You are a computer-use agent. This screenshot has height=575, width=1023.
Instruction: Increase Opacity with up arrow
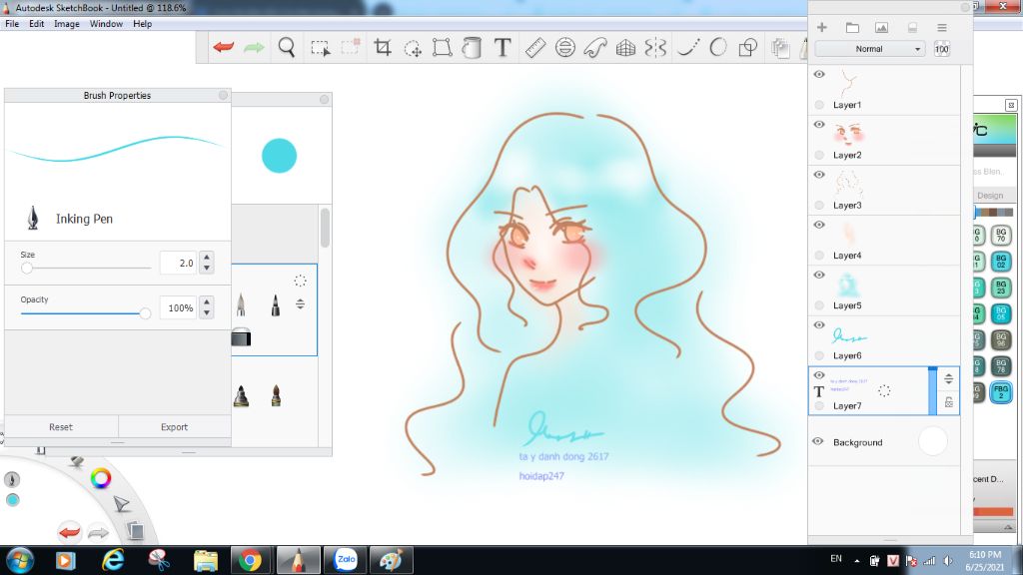207,302
